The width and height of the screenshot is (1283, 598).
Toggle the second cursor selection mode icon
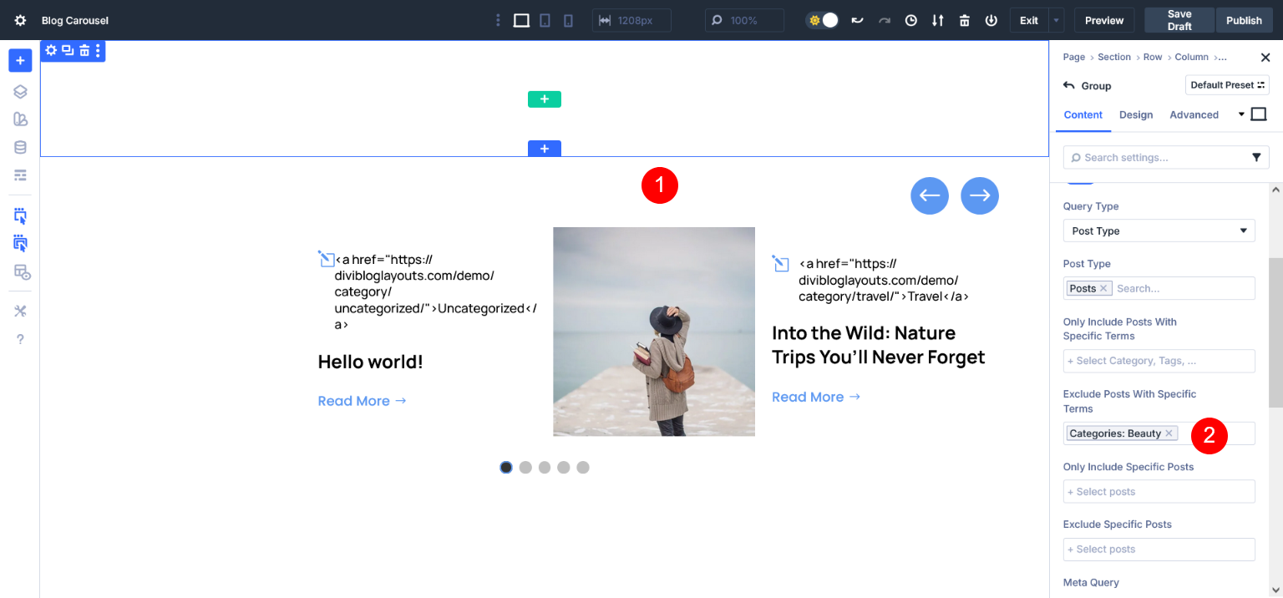click(x=20, y=243)
